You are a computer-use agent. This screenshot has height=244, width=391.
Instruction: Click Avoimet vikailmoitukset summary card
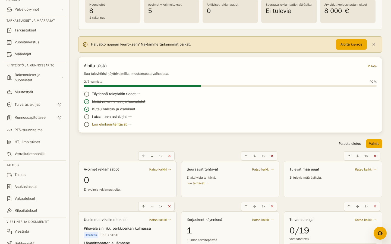pos(171,11)
